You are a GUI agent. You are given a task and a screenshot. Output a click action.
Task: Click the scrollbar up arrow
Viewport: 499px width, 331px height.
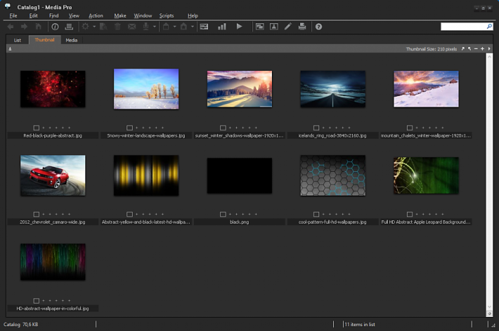tap(489, 56)
